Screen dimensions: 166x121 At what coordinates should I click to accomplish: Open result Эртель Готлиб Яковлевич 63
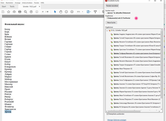pos(137,57)
